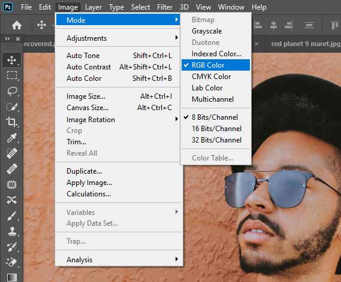Open the Help menu
Screen dimensions: 341x282
point(259,7)
